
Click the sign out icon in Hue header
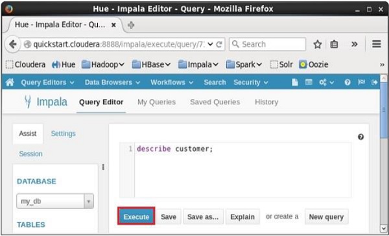374,82
